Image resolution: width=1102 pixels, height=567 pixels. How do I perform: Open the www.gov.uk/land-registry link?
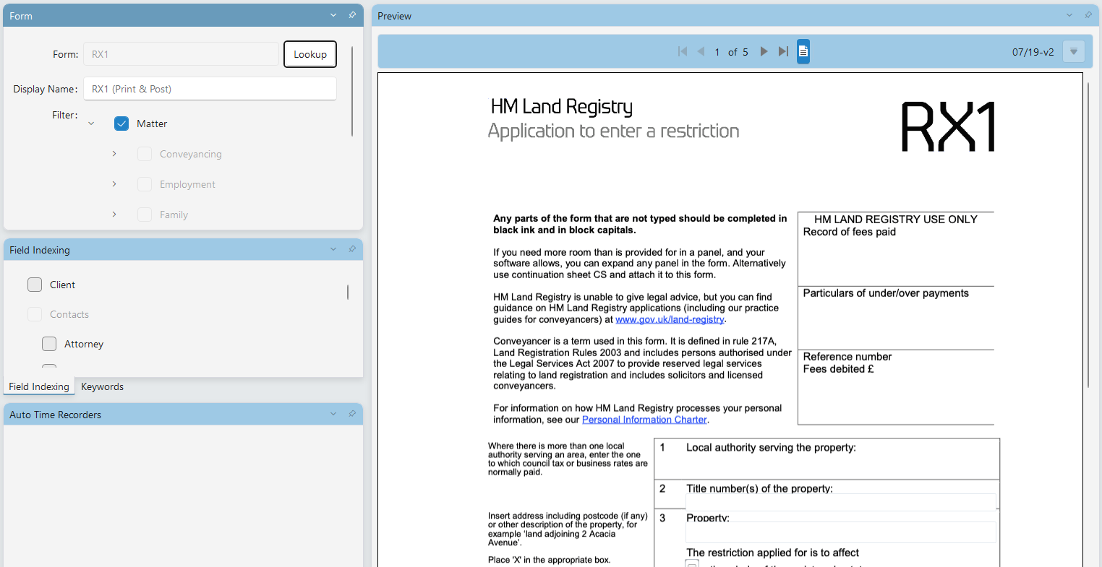(x=670, y=319)
